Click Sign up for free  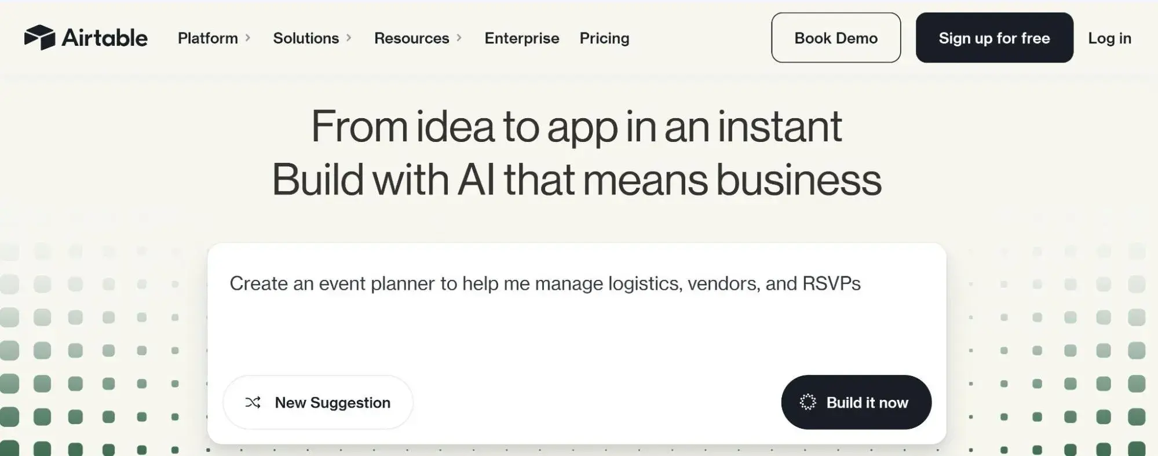point(994,38)
